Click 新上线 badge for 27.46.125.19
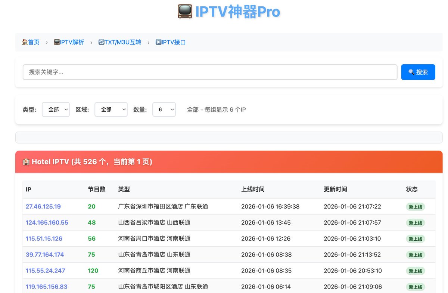Image resolution: width=448 pixels, height=293 pixels. 416,207
